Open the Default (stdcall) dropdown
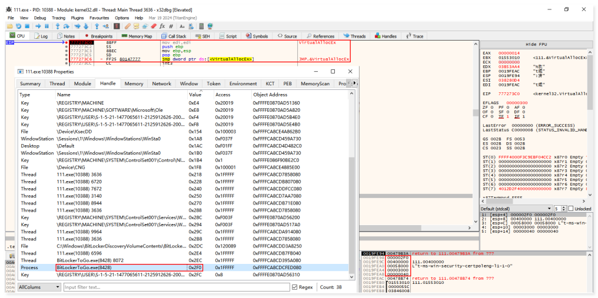 [x=515, y=209]
